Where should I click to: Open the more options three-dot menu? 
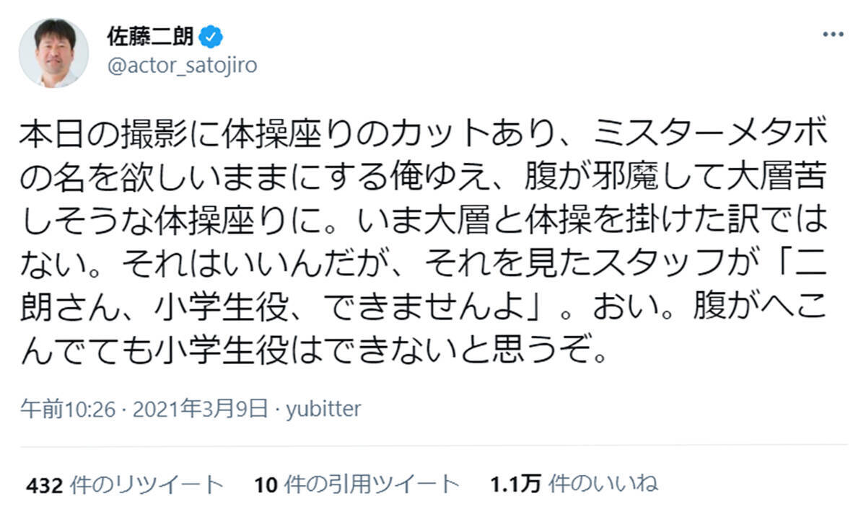[832, 35]
